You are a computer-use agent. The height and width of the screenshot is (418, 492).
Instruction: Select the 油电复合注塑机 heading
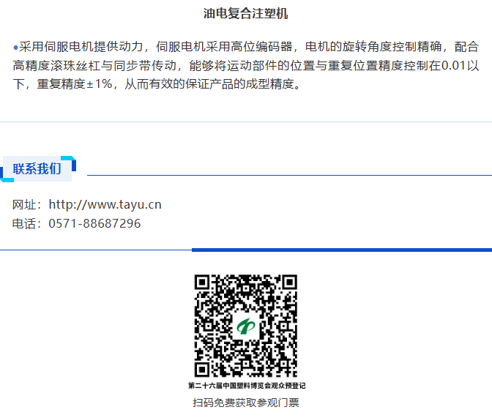[x=246, y=13]
